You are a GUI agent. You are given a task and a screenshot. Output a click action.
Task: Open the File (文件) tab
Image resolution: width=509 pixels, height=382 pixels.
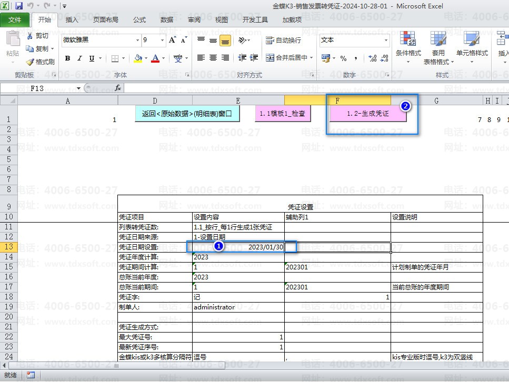tap(15, 20)
